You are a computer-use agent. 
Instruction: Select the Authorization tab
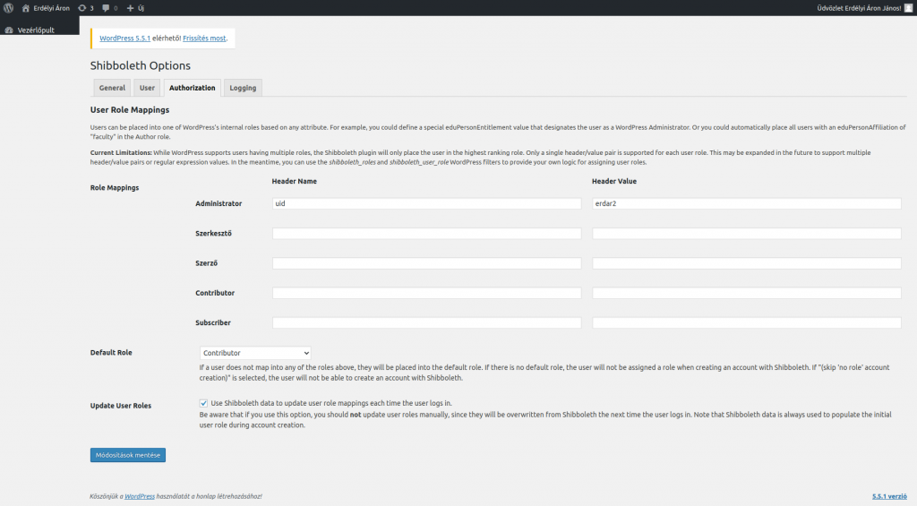pyautogui.click(x=193, y=88)
